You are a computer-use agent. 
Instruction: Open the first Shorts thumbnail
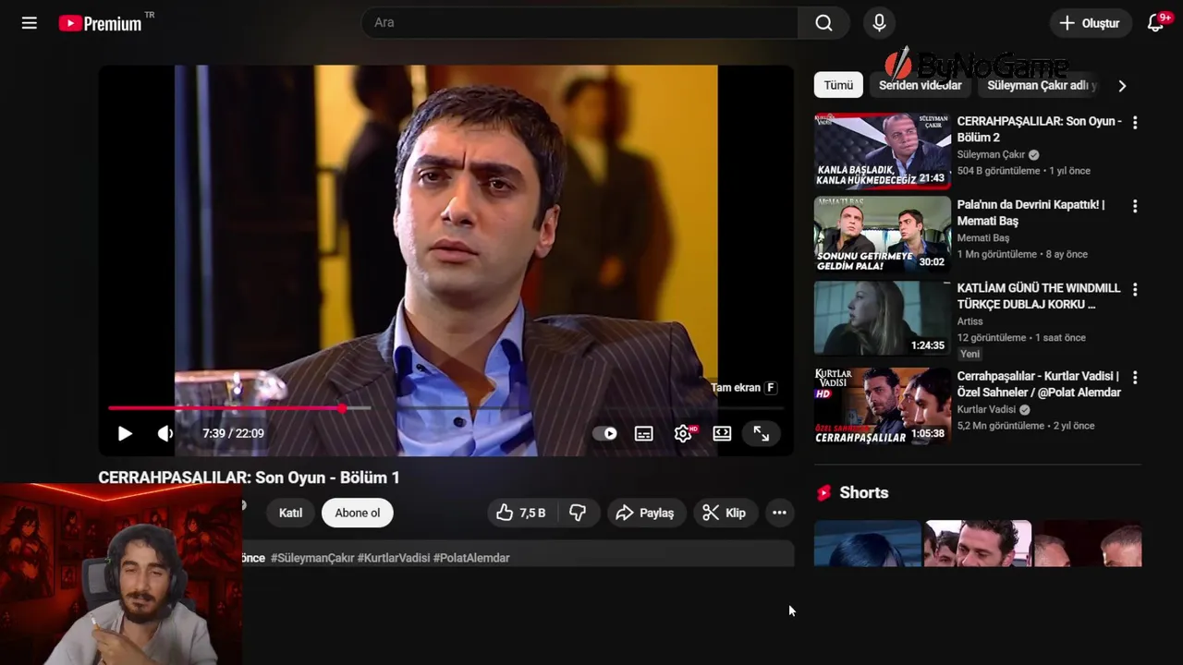pyautogui.click(x=868, y=544)
